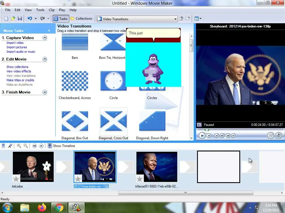285x213 pixels.
Task: Click the Stop button in the monitor
Action: click(209, 136)
